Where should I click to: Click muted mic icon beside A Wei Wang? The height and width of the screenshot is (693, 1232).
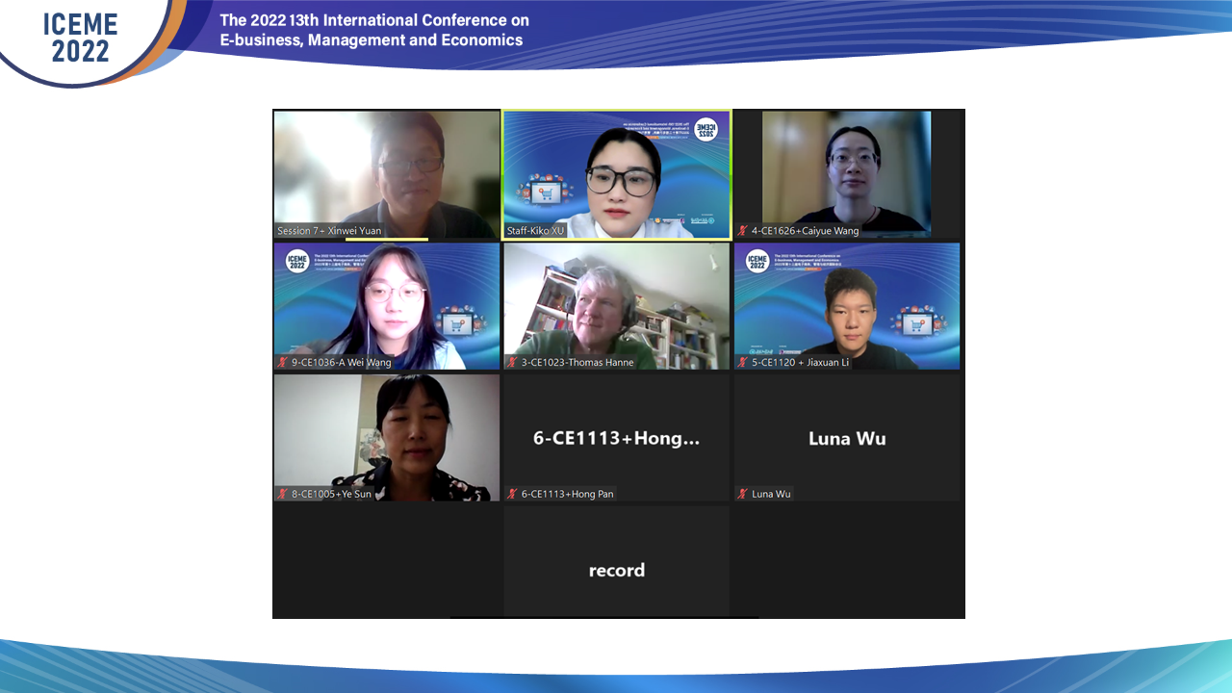point(283,363)
